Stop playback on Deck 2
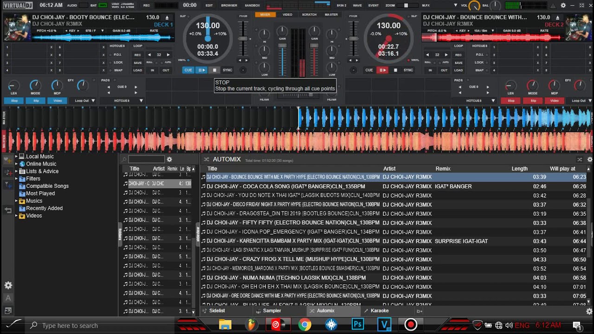Image resolution: width=594 pixels, height=334 pixels. pos(395,70)
